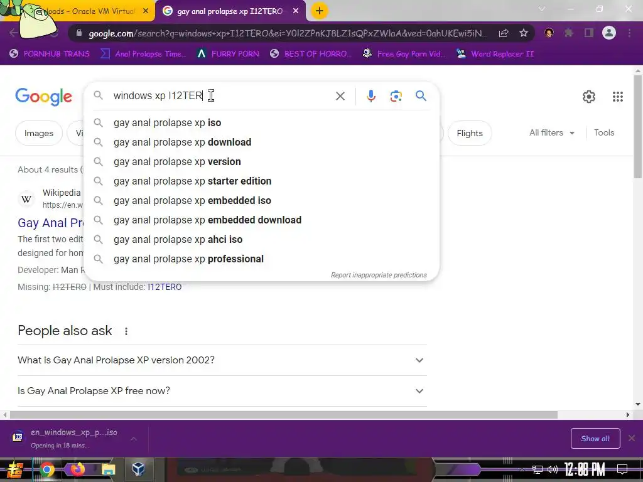Click the share this page icon
The width and height of the screenshot is (643, 482).
[x=504, y=33]
